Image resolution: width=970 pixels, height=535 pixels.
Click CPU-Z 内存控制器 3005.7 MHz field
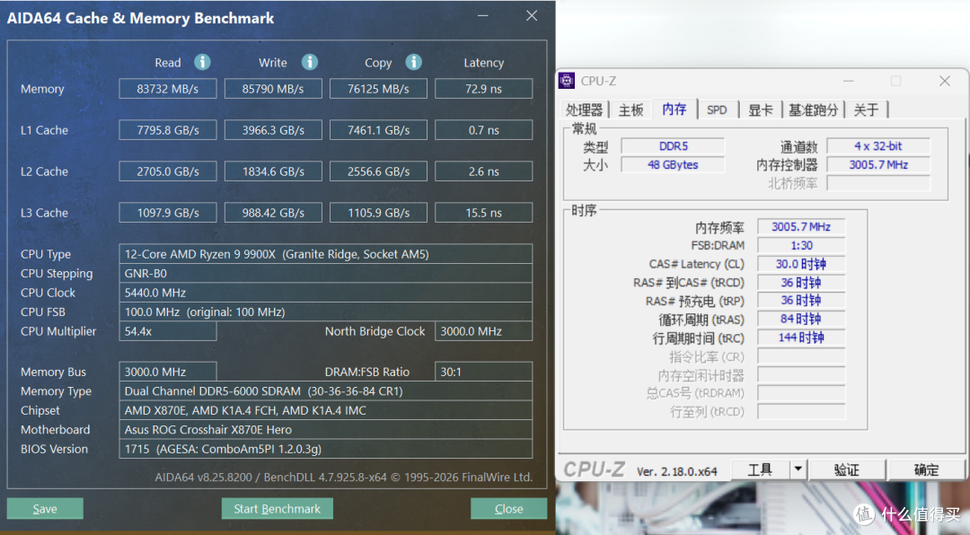point(878,164)
